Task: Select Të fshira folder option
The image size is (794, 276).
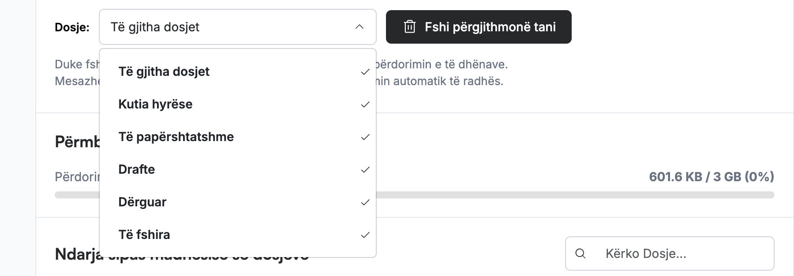Action: 238,235
